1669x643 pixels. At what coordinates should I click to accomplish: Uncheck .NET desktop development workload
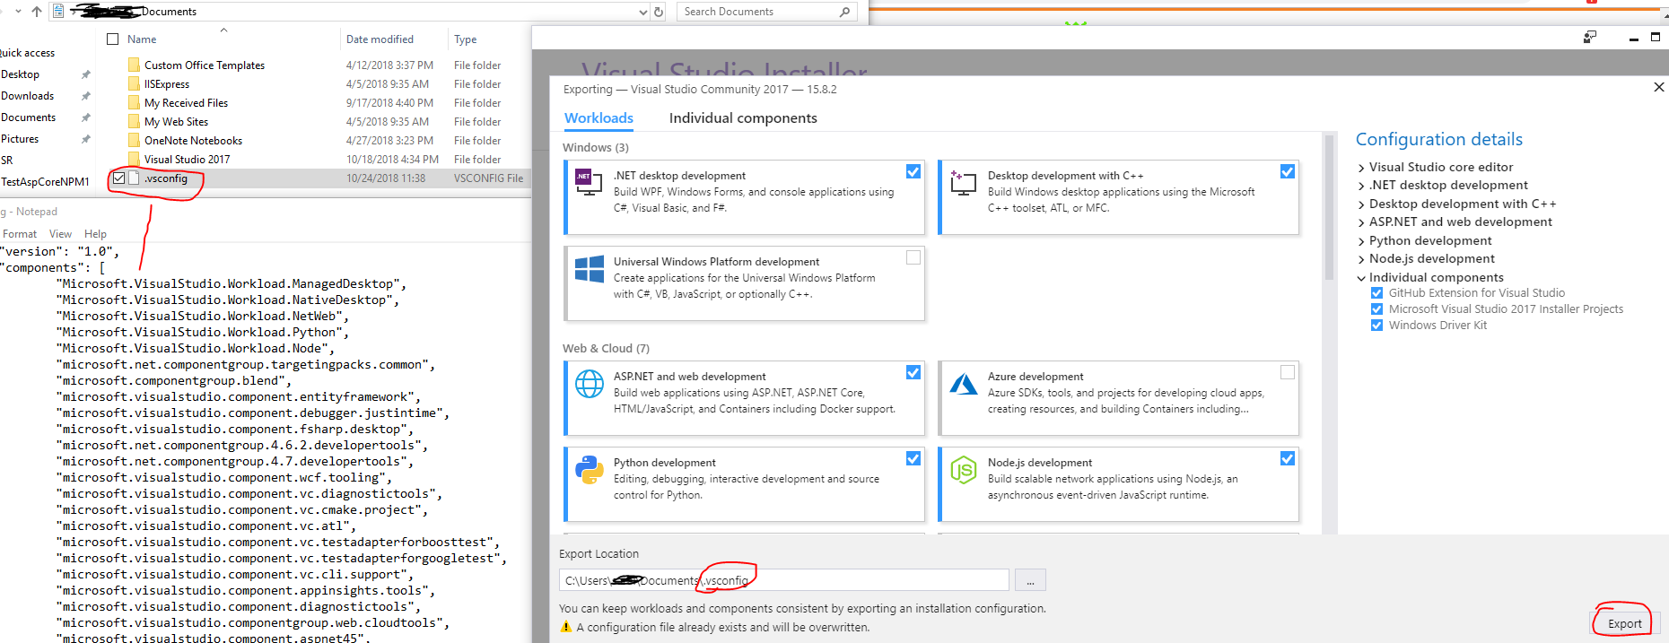pos(913,171)
